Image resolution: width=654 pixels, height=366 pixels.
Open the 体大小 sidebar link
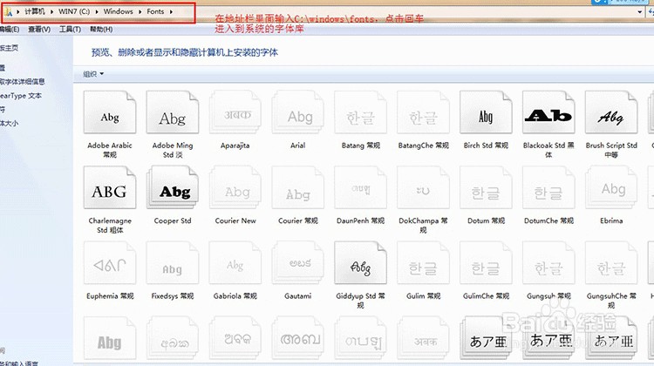coord(10,123)
